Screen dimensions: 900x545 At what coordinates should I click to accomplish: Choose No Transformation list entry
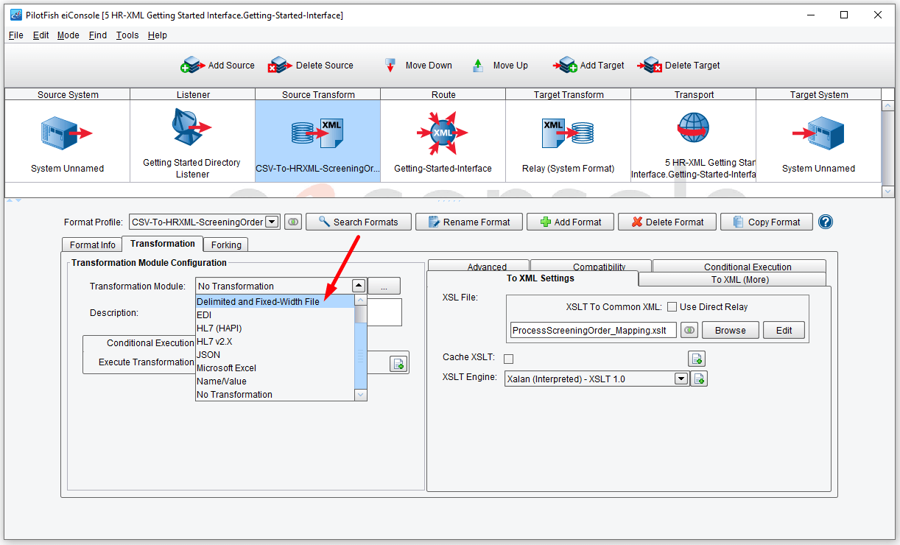[x=275, y=394]
